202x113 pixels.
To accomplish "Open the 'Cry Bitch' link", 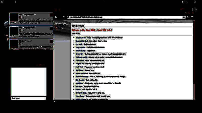I will [x=79, y=44].
